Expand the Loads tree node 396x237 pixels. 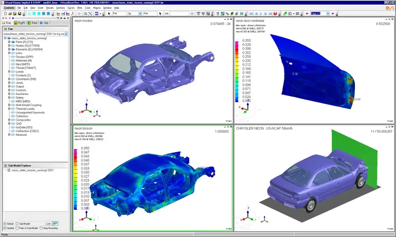pyautogui.click(x=9, y=72)
